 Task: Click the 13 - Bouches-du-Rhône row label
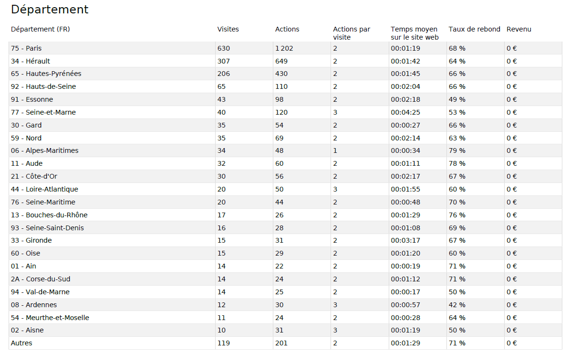pyautogui.click(x=49, y=215)
